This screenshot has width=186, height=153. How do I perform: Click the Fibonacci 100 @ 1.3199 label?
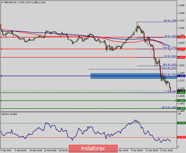(170, 21)
